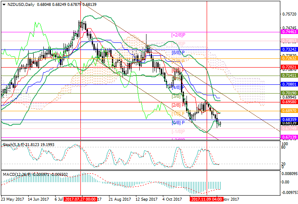Click the magenta 0.67139 price label
This screenshot has width=298, height=204.
[x=289, y=137]
